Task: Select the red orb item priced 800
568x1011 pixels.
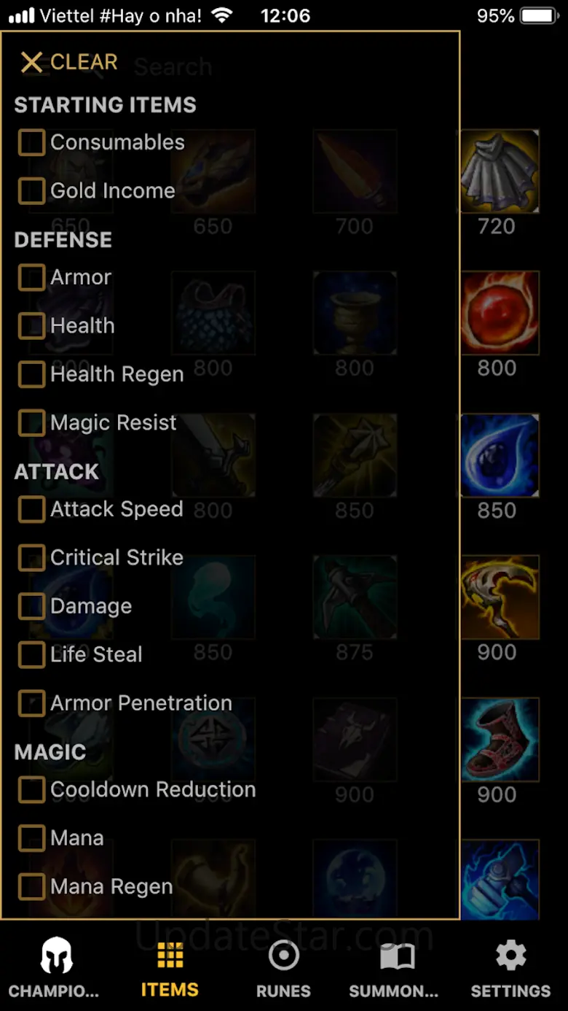Action: [498, 313]
